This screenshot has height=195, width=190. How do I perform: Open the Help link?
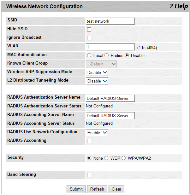click(179, 6)
